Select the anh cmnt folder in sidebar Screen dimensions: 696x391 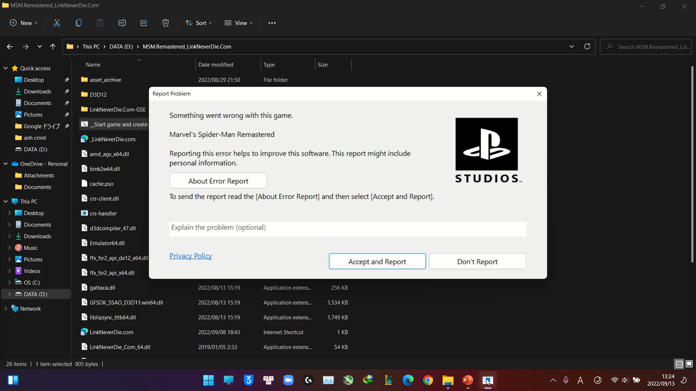click(35, 138)
